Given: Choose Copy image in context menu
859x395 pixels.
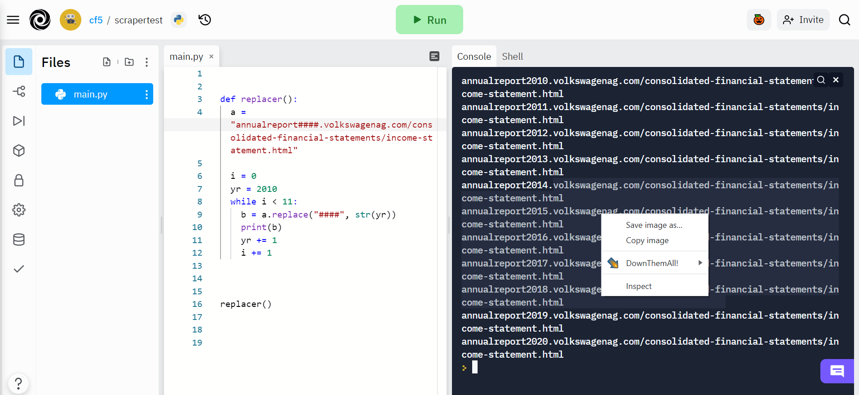Looking at the screenshot, I should coord(654,240).
